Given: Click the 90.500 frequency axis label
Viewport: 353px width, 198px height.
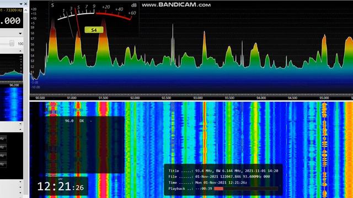Looking at the screenshot, I should pos(40,98).
